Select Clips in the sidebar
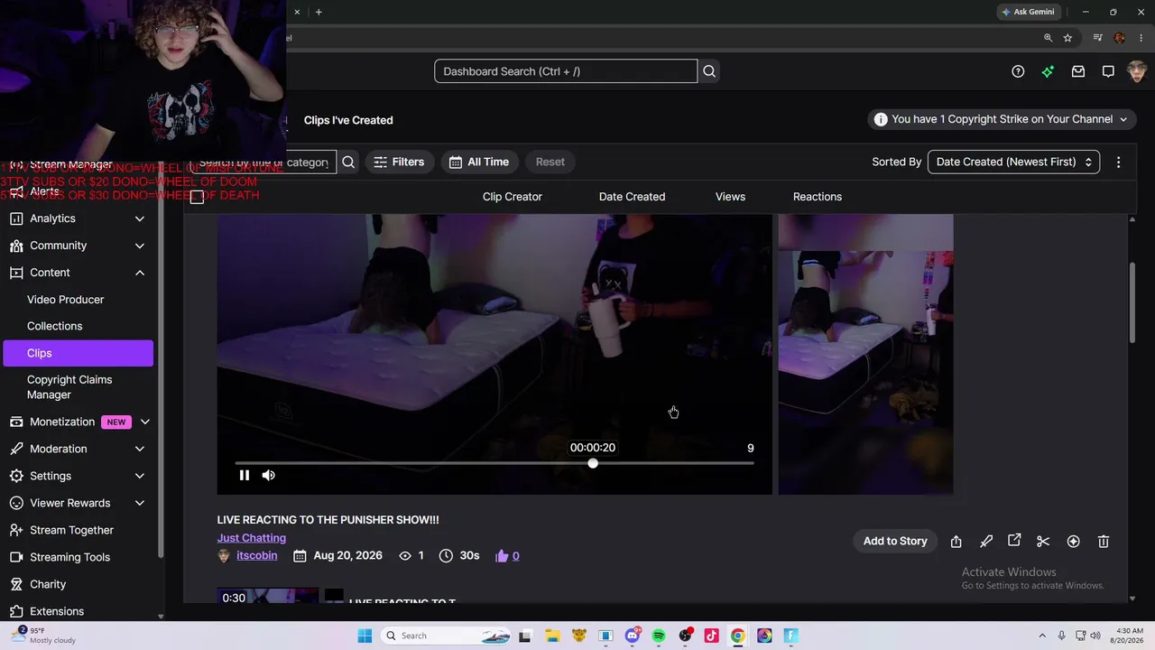This screenshot has height=650, width=1155. pos(79,353)
